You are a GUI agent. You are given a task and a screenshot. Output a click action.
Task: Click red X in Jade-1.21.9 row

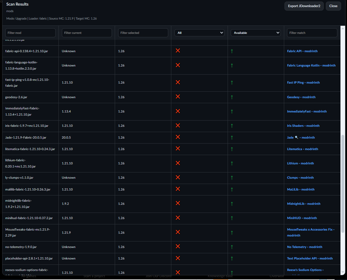pos(178,137)
